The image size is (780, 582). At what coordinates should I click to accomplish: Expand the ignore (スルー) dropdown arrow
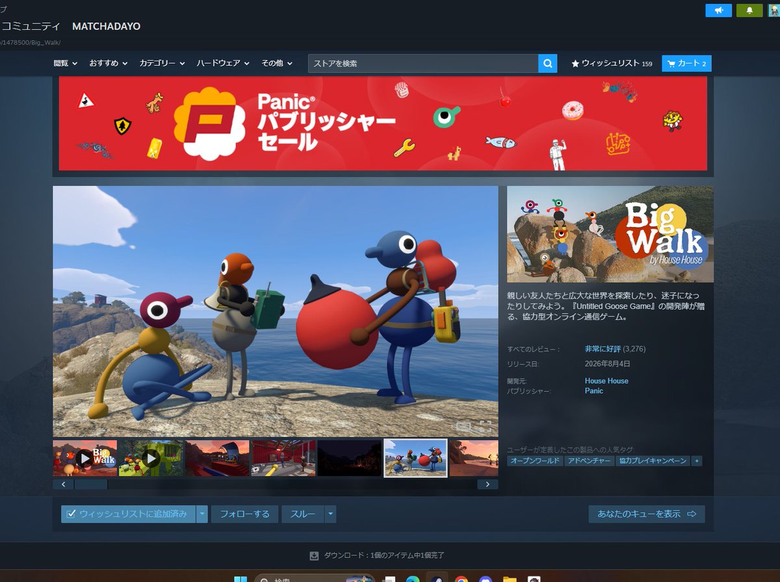(331, 514)
